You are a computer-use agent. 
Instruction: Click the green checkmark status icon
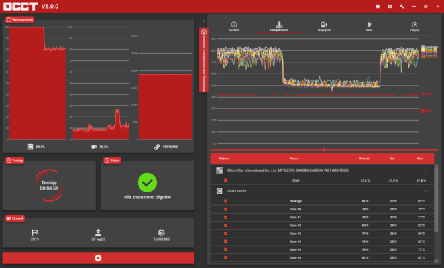147,182
